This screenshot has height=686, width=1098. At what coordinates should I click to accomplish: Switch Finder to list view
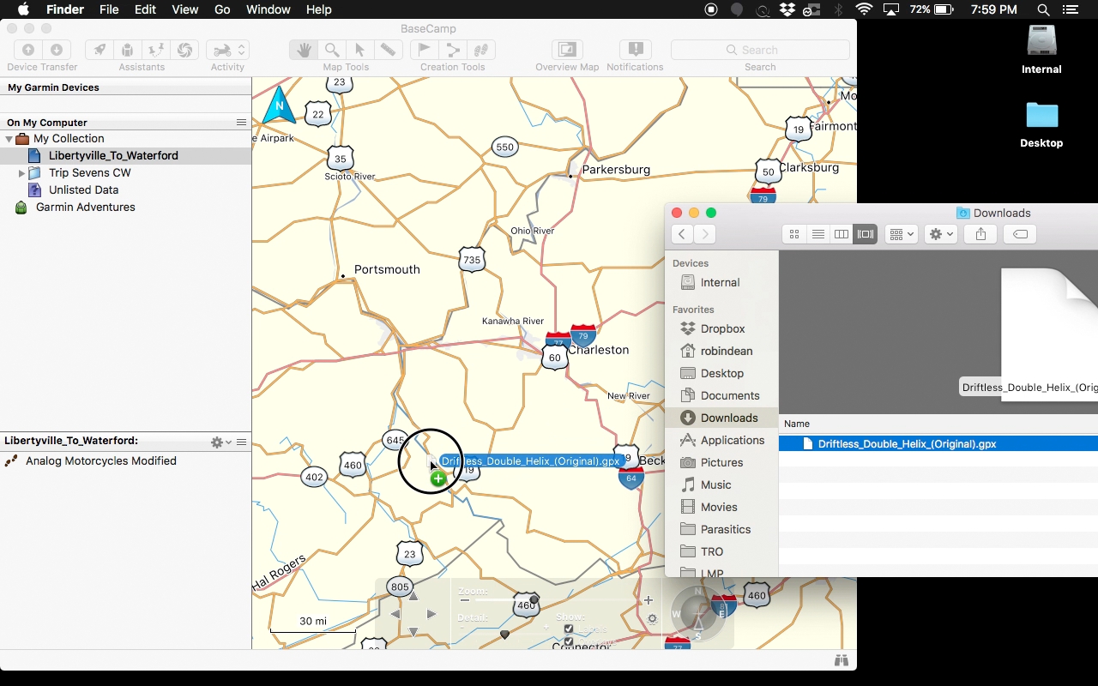(818, 234)
